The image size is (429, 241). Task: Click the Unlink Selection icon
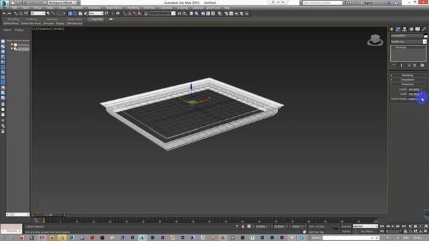coord(21,13)
